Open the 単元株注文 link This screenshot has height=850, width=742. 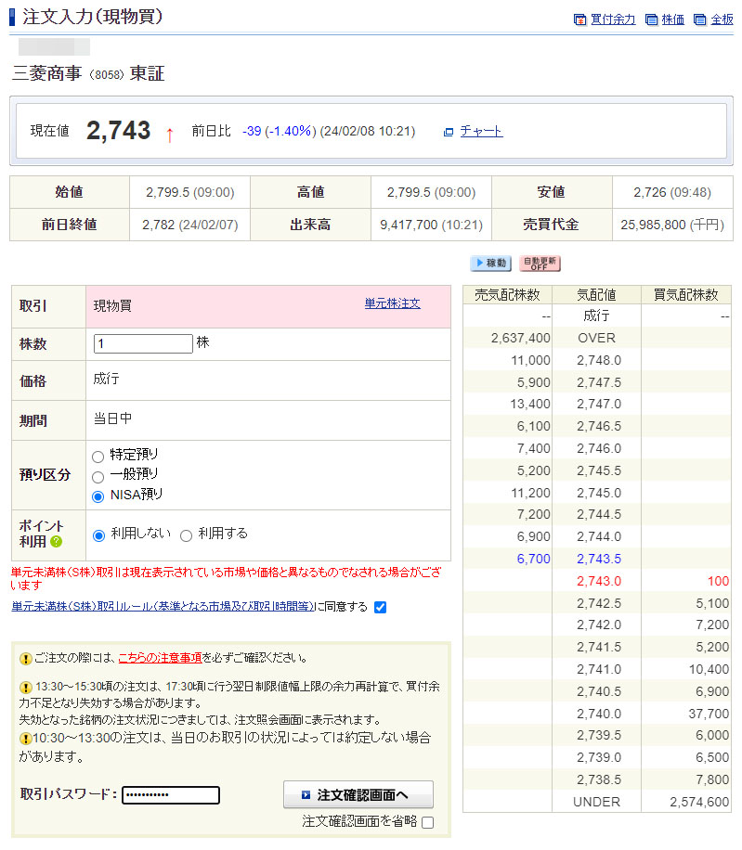coord(392,303)
